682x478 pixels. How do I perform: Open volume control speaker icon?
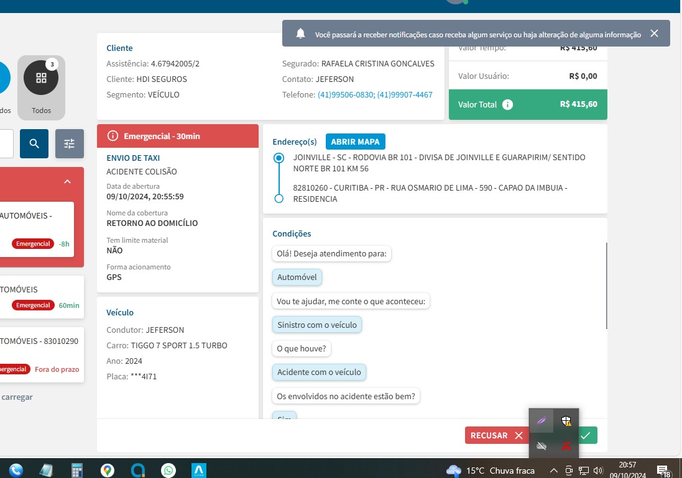pyautogui.click(x=599, y=471)
